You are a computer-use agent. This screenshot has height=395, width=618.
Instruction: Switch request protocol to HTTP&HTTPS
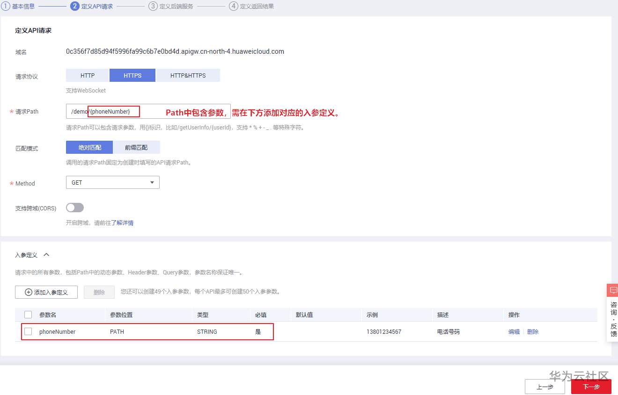(x=188, y=75)
